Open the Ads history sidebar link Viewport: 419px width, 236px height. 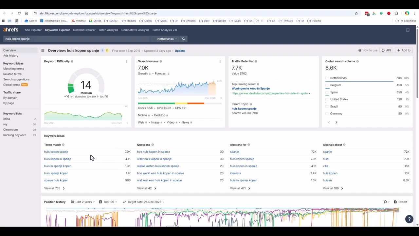11,56
